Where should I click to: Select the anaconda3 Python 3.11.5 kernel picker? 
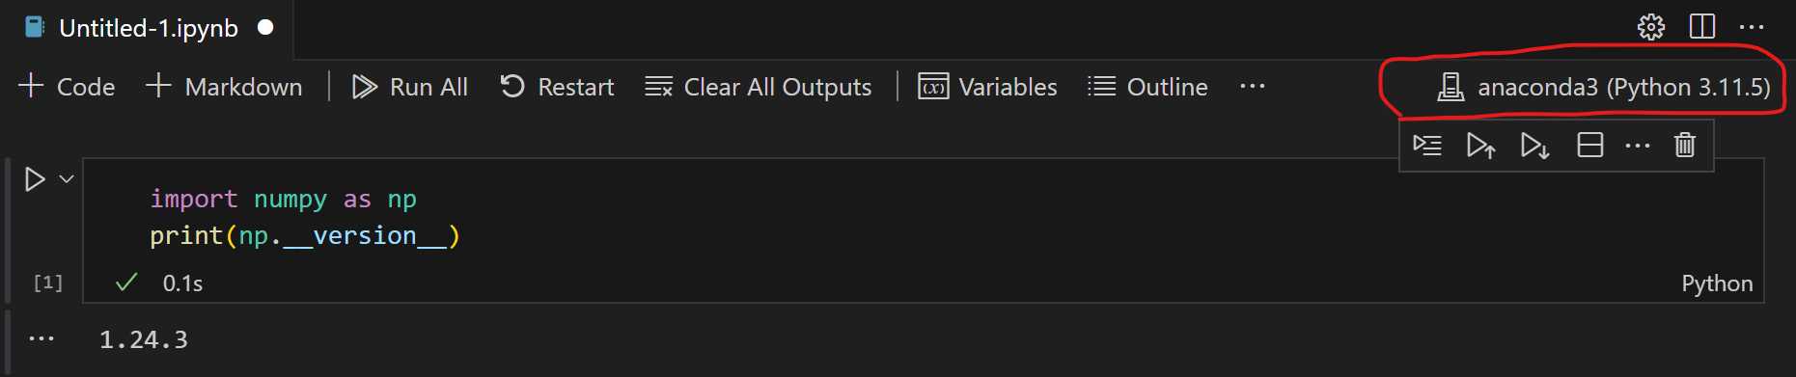coord(1603,87)
